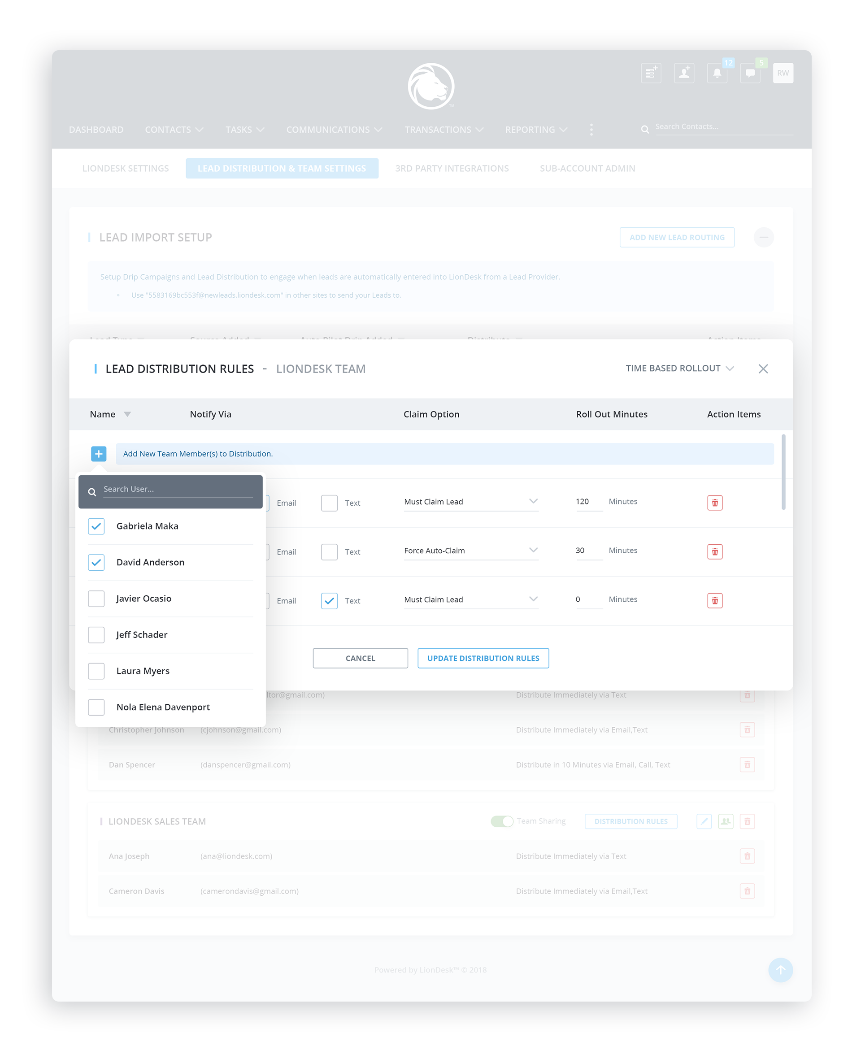Click the blue plus add member icon
Viewport: 861px width, 1050px height.
(x=99, y=454)
